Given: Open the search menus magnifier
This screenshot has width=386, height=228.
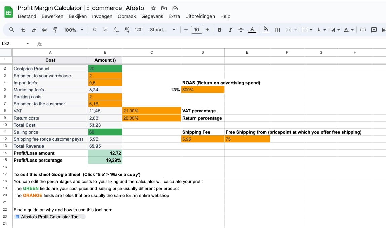Looking at the screenshot, I should pyautogui.click(x=11, y=30).
